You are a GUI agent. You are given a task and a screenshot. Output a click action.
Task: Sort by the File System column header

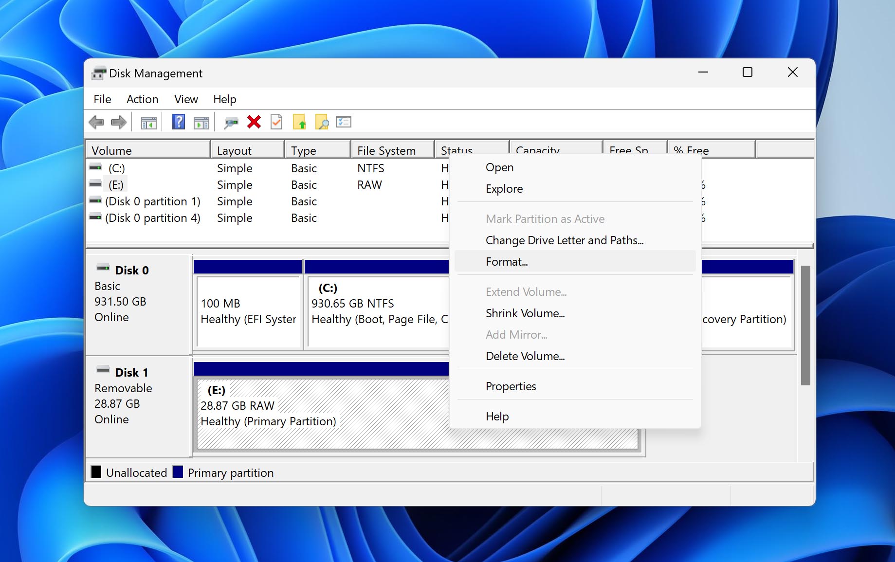pos(392,150)
